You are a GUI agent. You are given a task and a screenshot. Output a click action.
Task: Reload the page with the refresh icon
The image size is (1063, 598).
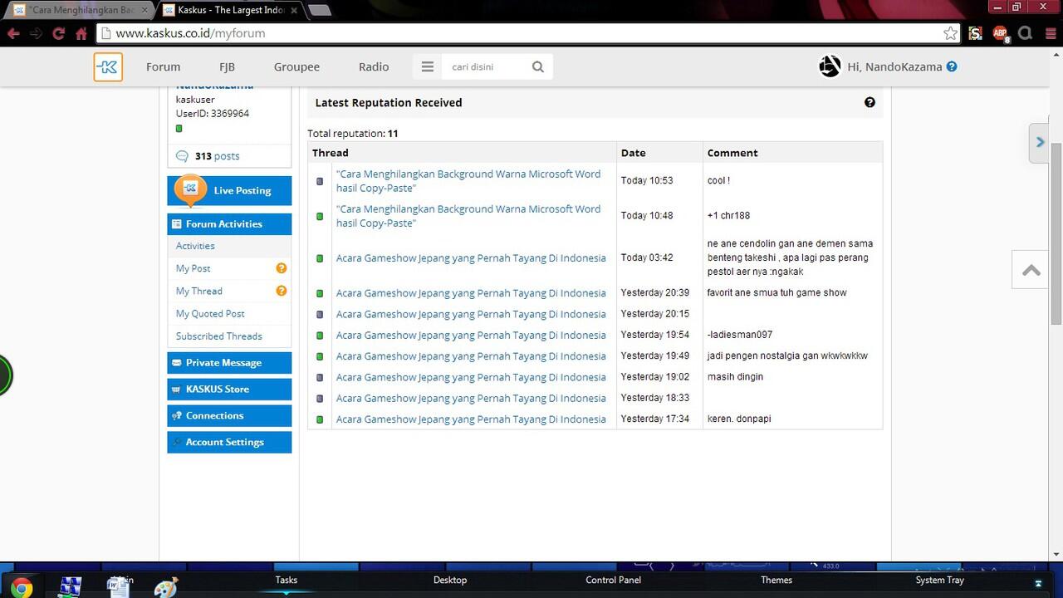[58, 33]
